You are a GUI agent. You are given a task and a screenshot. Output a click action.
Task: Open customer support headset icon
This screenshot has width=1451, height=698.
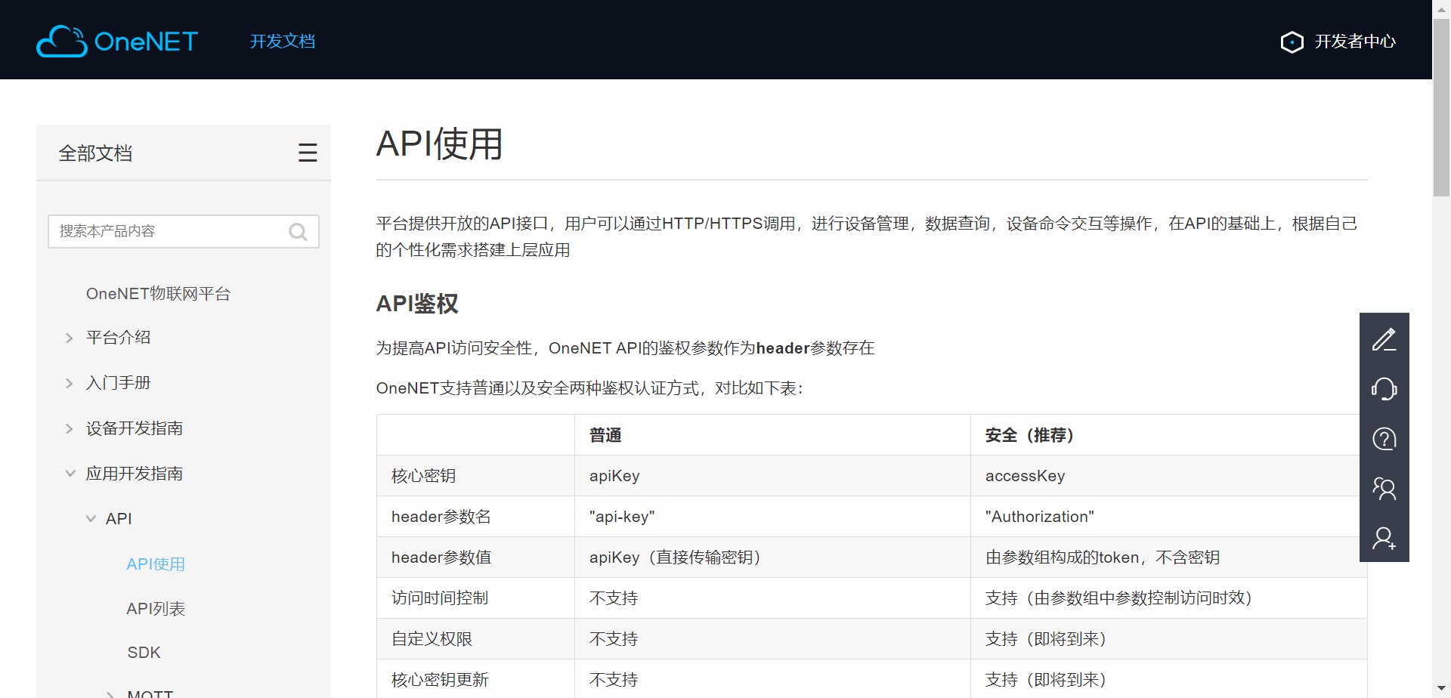point(1385,388)
